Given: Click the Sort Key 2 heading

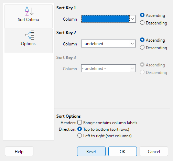Looking at the screenshot, I should coord(66,33).
